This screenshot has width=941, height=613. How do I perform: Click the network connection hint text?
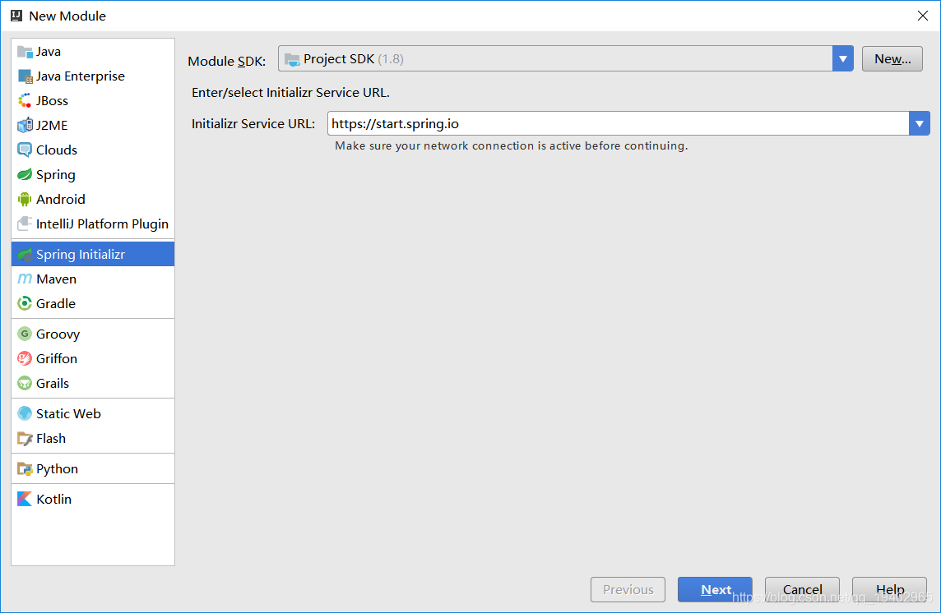click(512, 145)
